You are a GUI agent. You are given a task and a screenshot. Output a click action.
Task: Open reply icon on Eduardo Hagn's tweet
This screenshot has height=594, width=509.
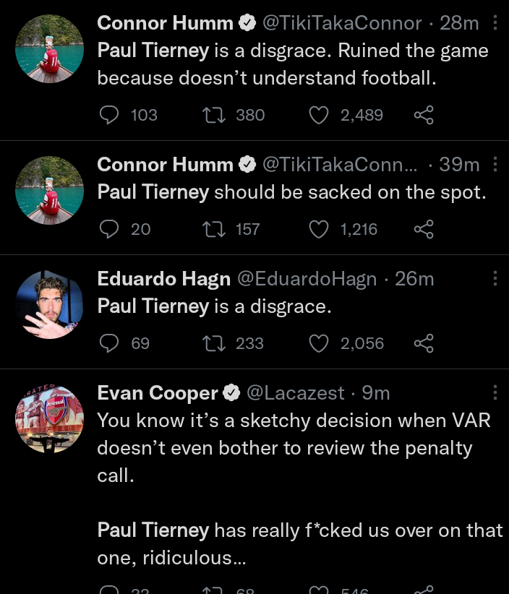108,343
